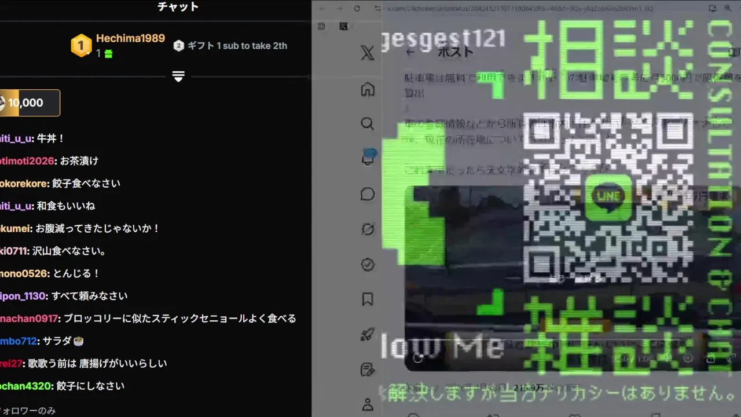Click the message お腹減ってきたじゃないか！
Viewport: 741px width, 417px height.
click(x=97, y=229)
